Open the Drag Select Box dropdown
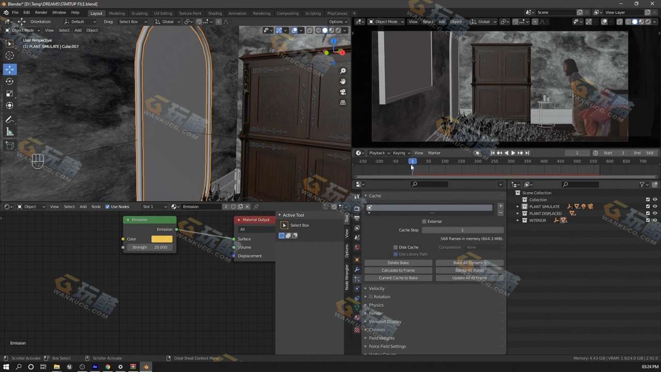Screen dimensions: 661x372 (x=132, y=22)
